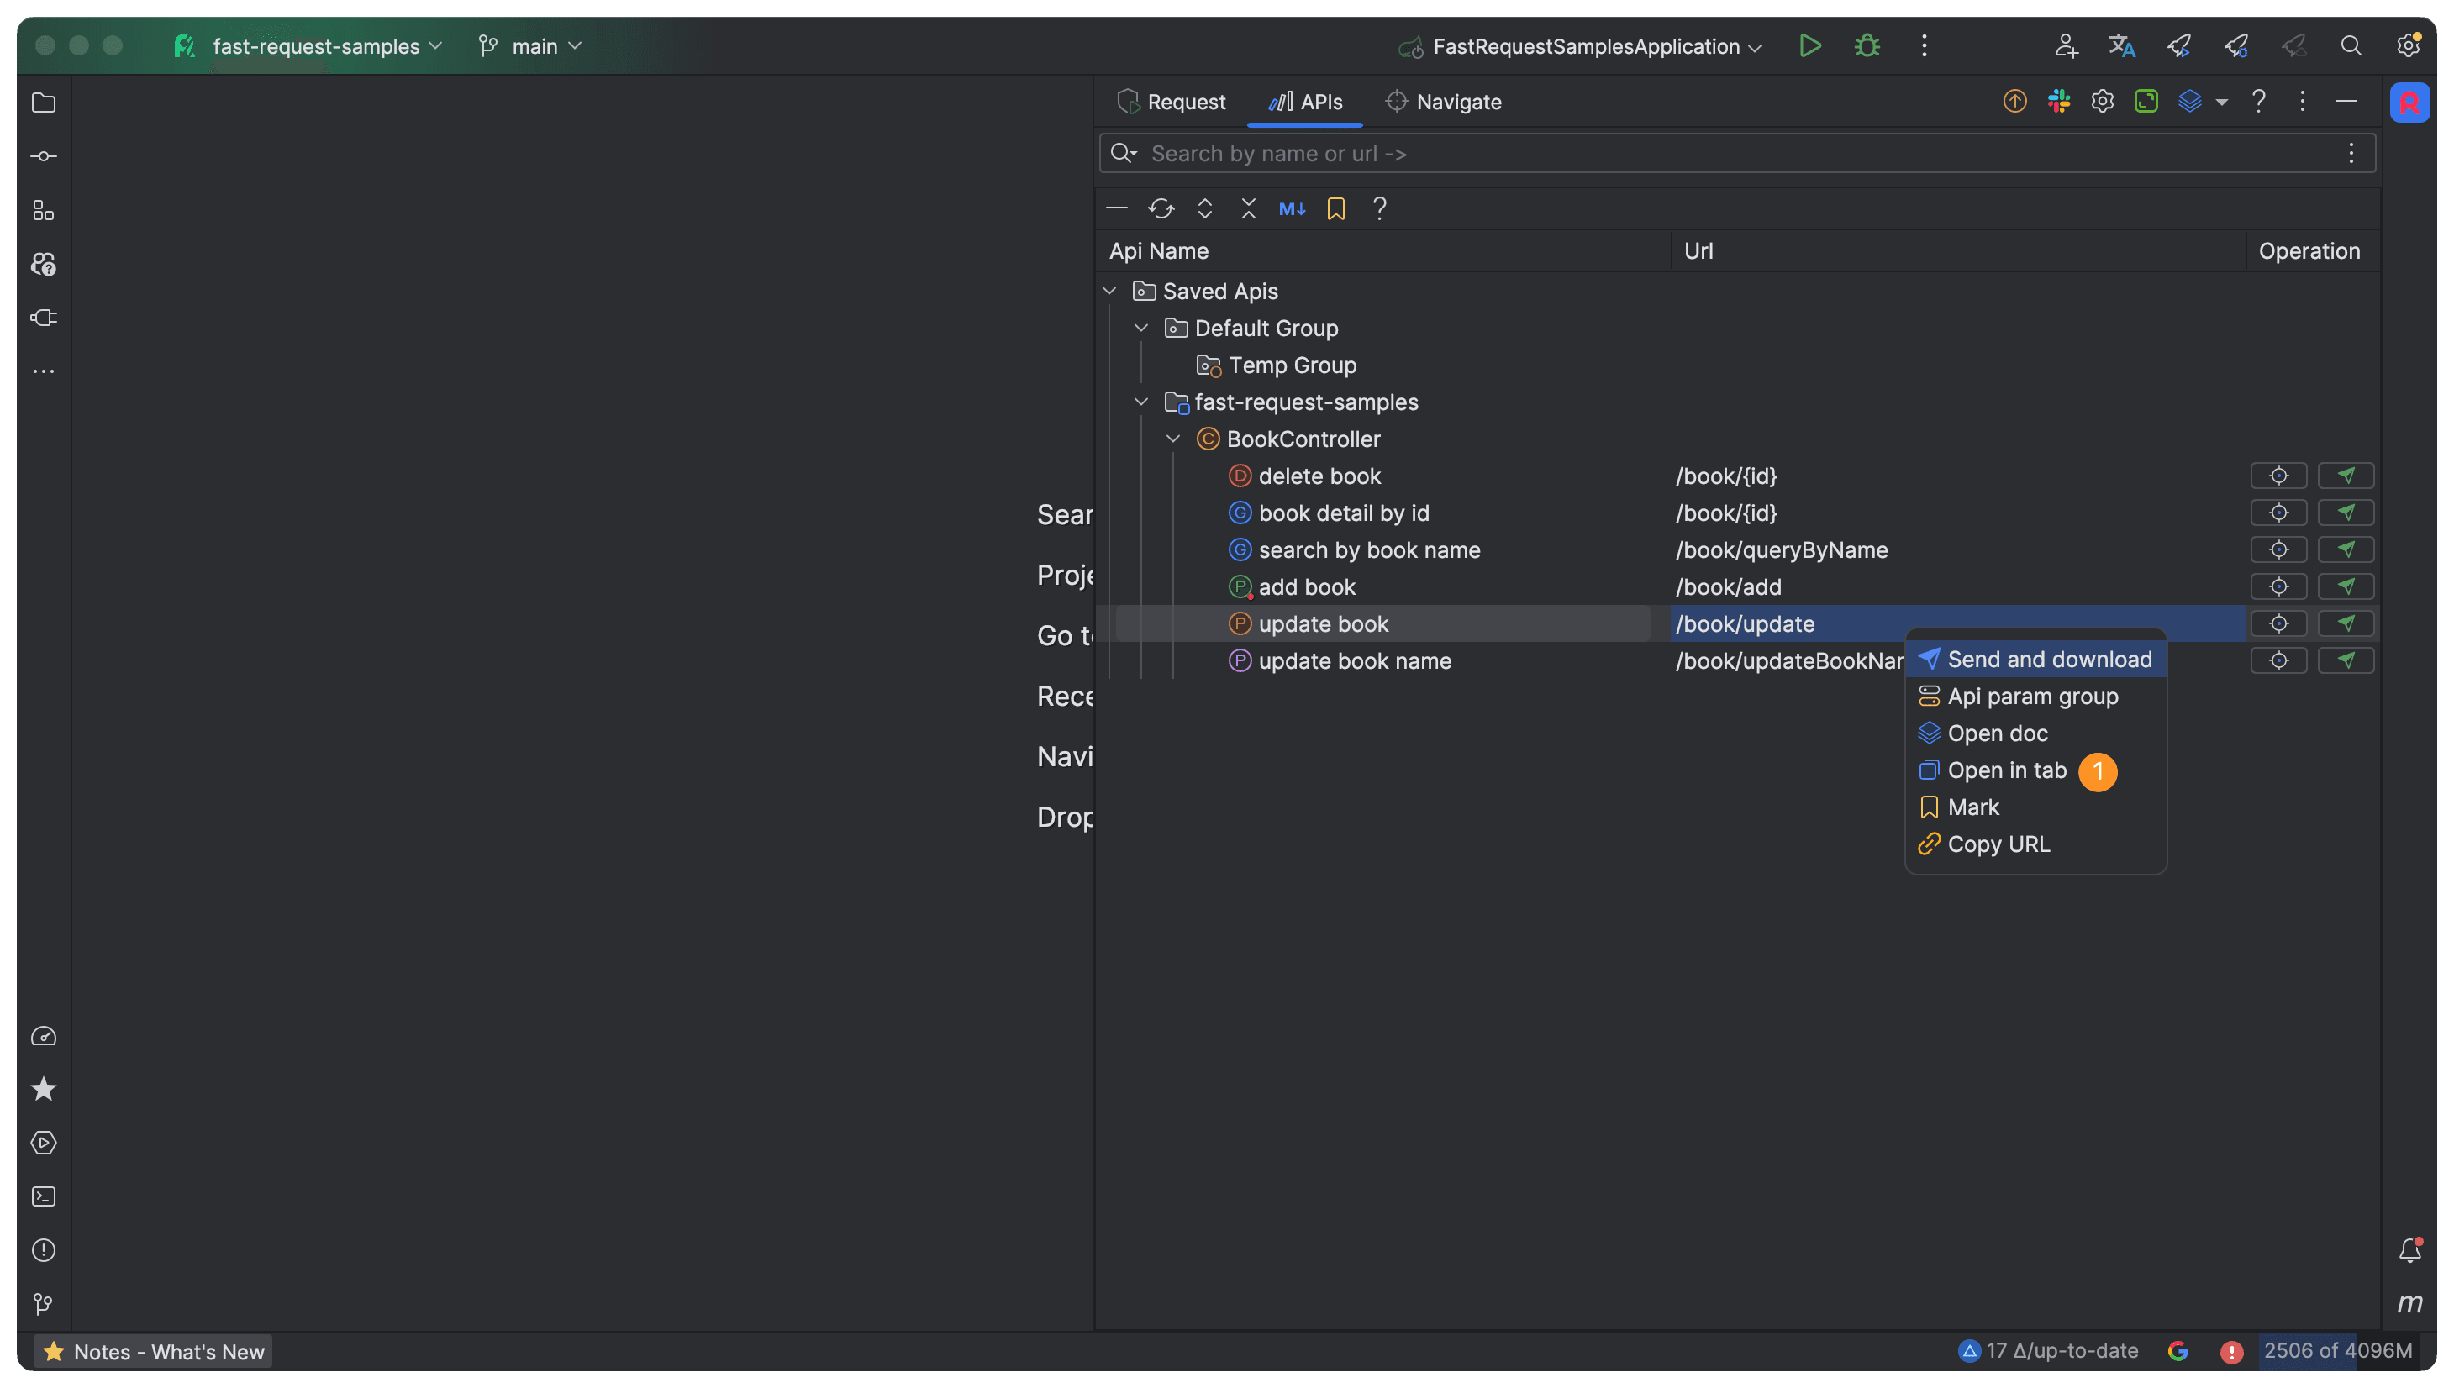Click the send icon for delete book
Image resolution: width=2454 pixels, height=1388 pixels.
pos(2346,476)
